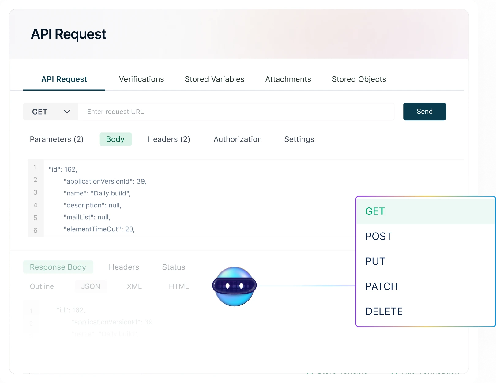
Task: Switch to the Stored Objects tab
Action: (359, 79)
